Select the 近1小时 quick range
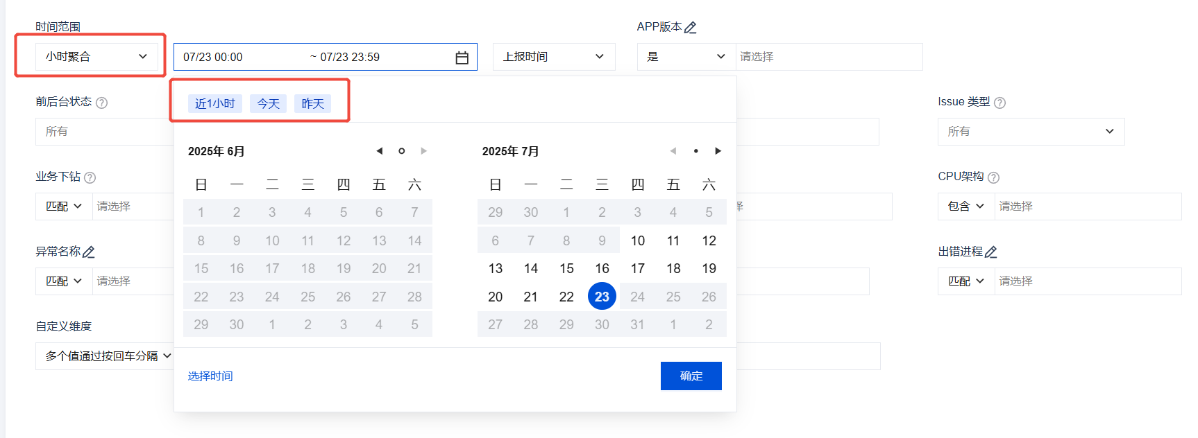The height and width of the screenshot is (438, 1198). [x=214, y=104]
